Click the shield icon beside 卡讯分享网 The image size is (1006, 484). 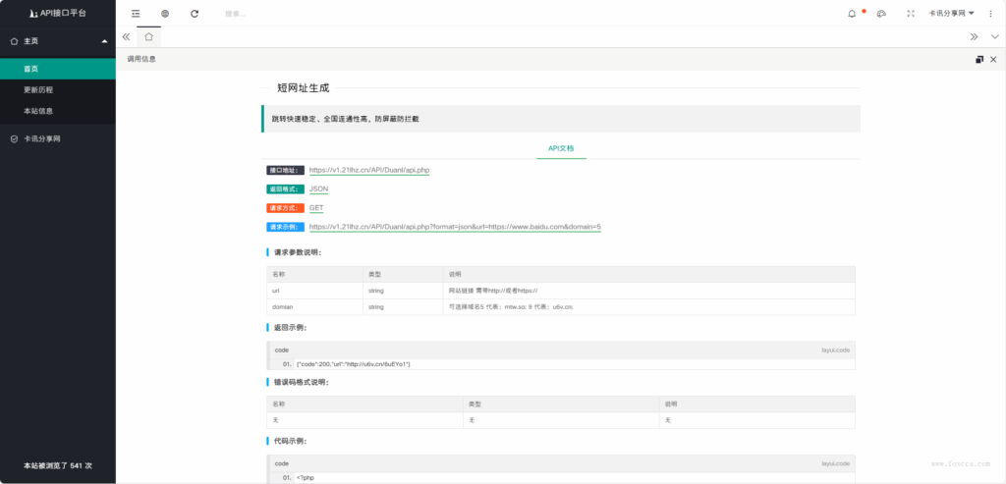point(14,138)
